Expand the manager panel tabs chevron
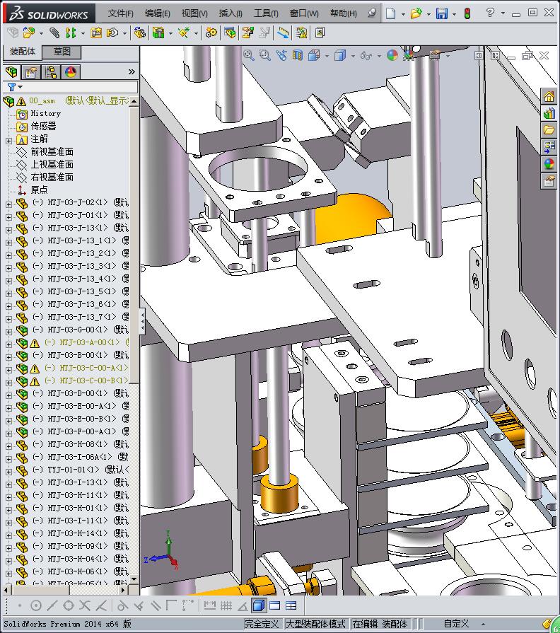560x633 pixels. (x=132, y=72)
